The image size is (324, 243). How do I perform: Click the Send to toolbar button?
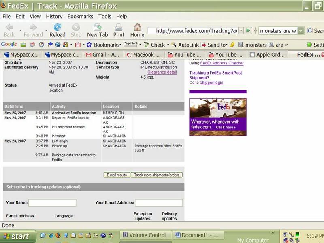(213, 45)
